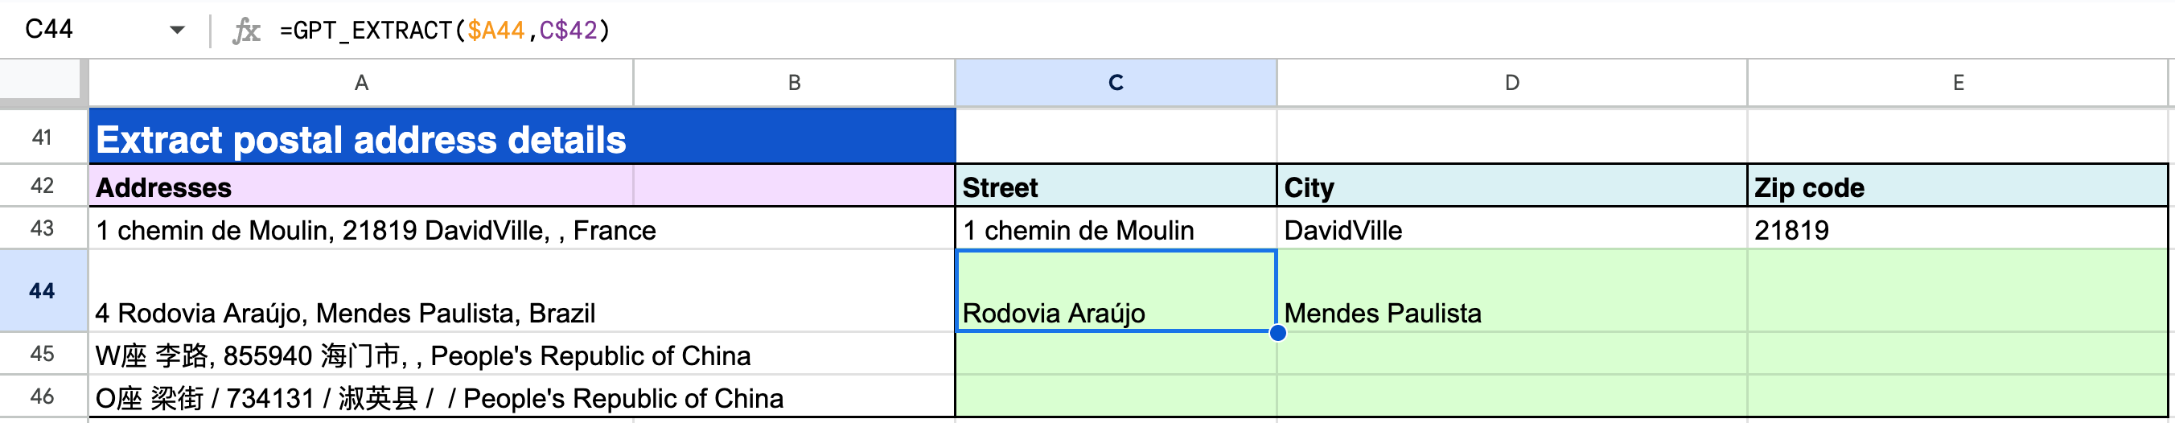Click the formula bar input

click(x=1182, y=31)
